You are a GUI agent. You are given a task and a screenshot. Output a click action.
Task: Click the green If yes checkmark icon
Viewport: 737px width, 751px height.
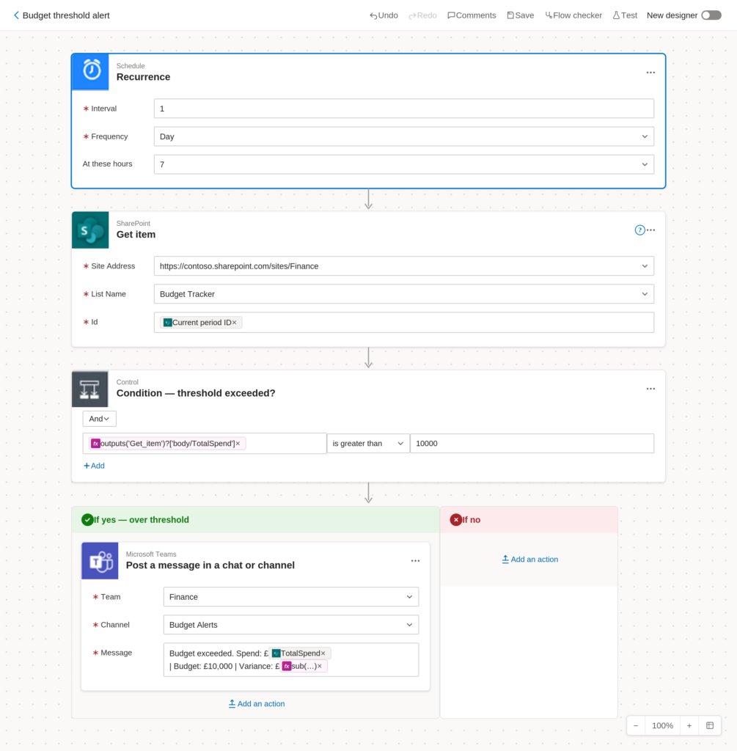pyautogui.click(x=87, y=520)
